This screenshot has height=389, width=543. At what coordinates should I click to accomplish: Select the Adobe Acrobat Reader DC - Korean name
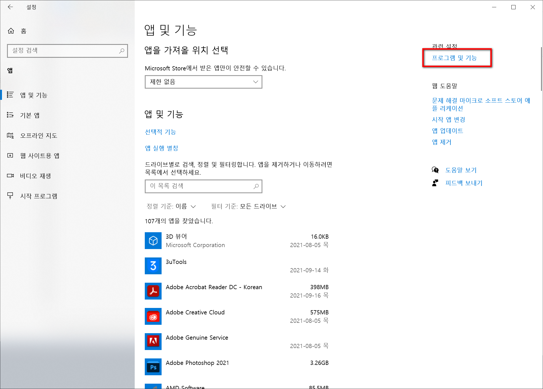pos(214,287)
